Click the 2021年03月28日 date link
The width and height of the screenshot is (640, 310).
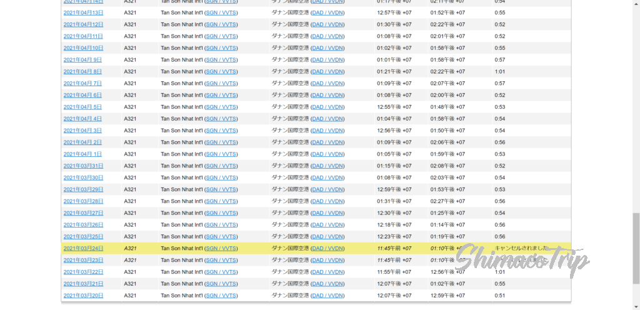(83, 201)
